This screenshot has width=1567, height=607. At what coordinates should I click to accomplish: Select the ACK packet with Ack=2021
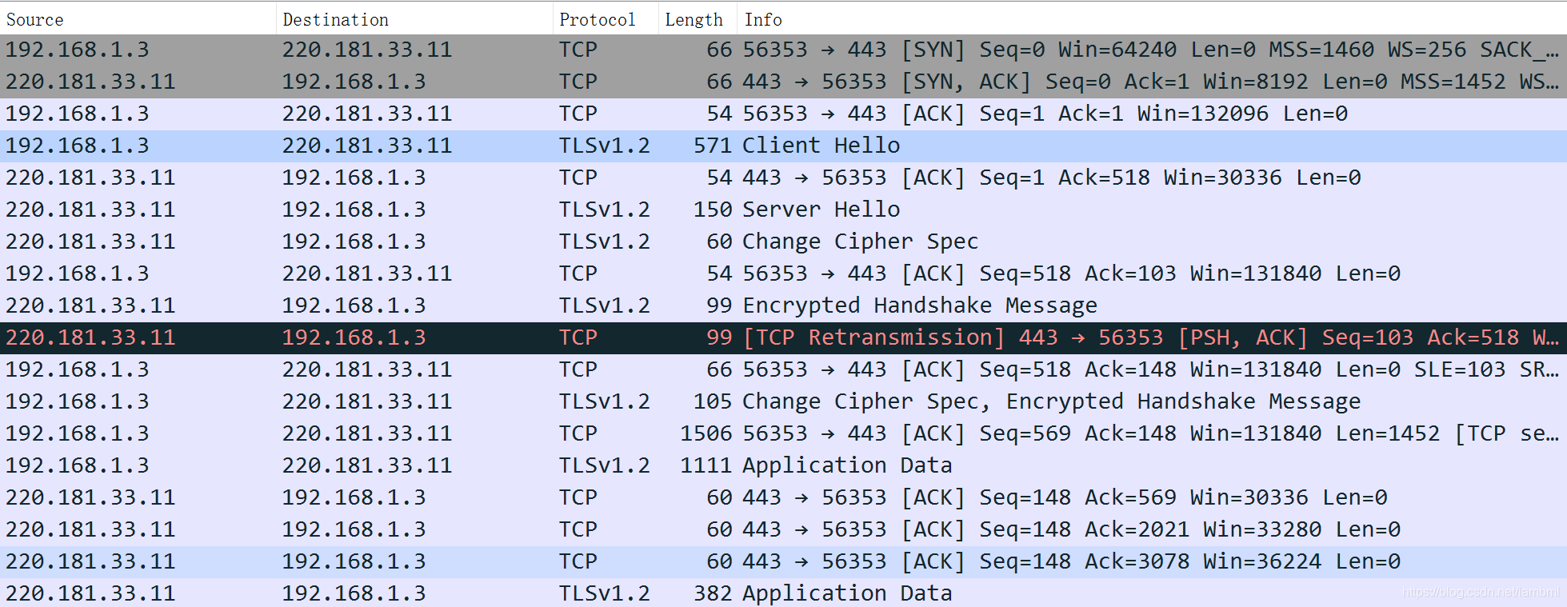[783, 529]
